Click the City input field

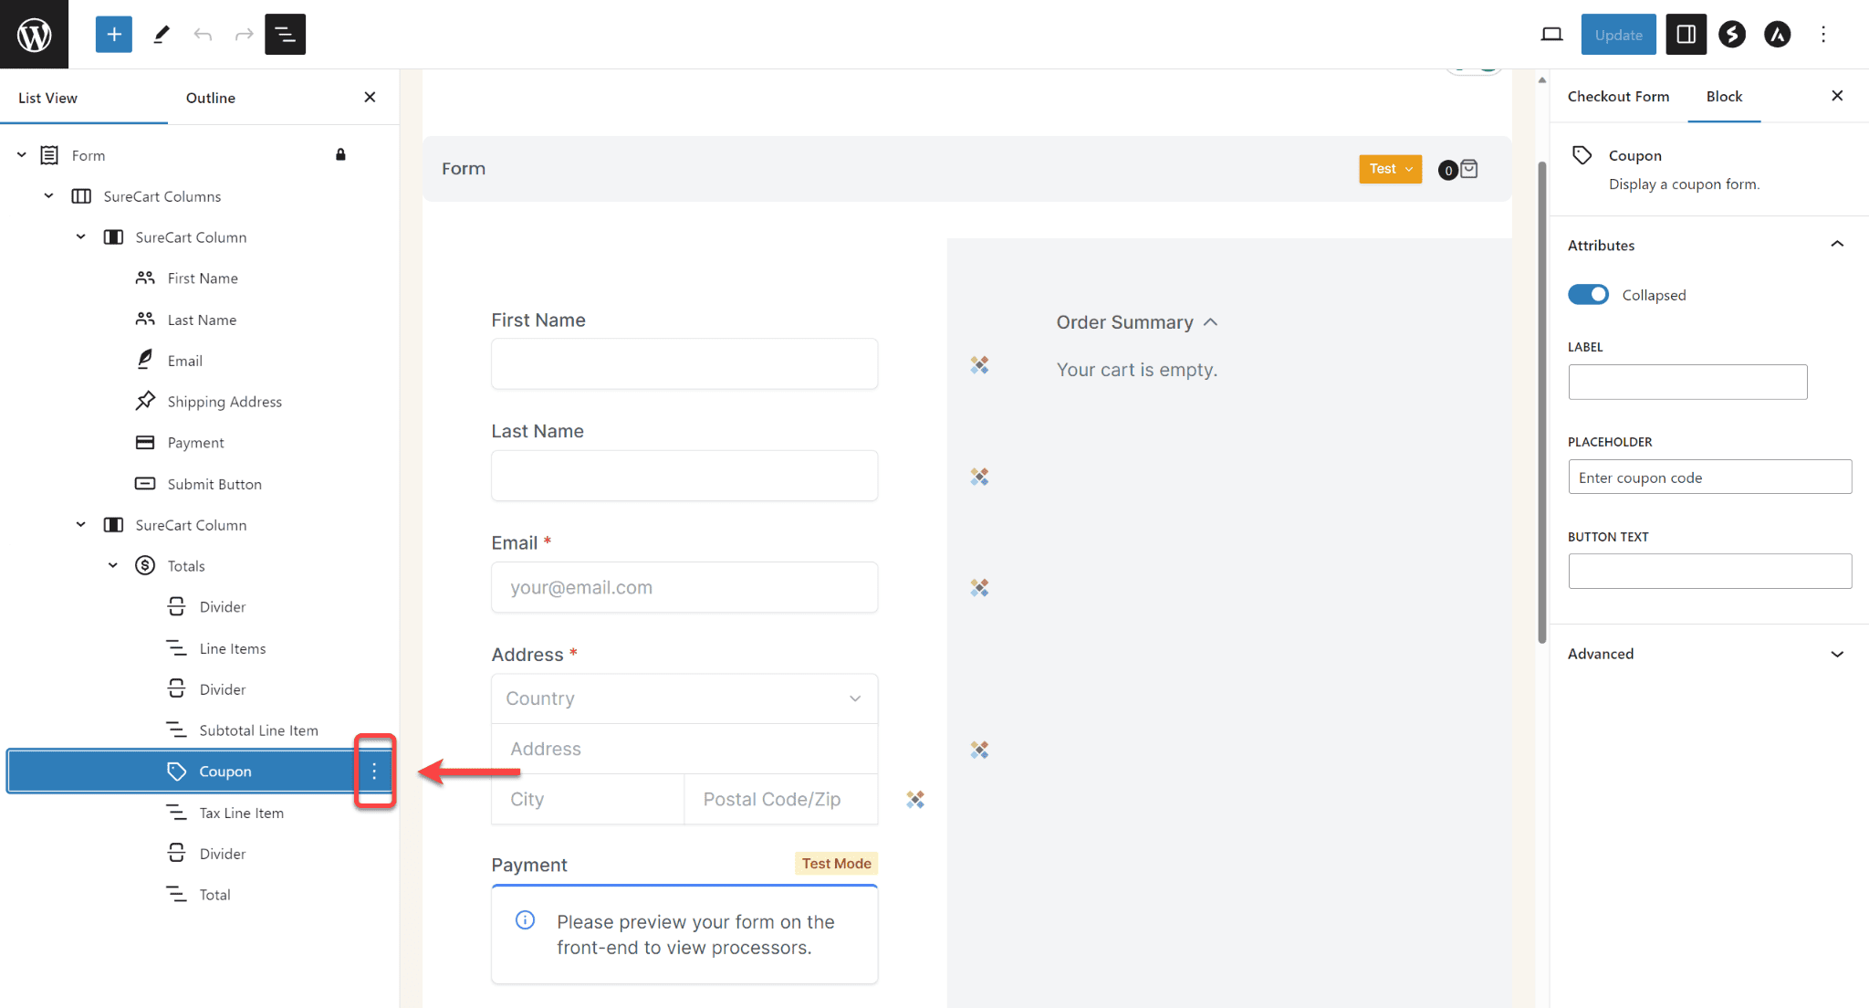point(588,799)
